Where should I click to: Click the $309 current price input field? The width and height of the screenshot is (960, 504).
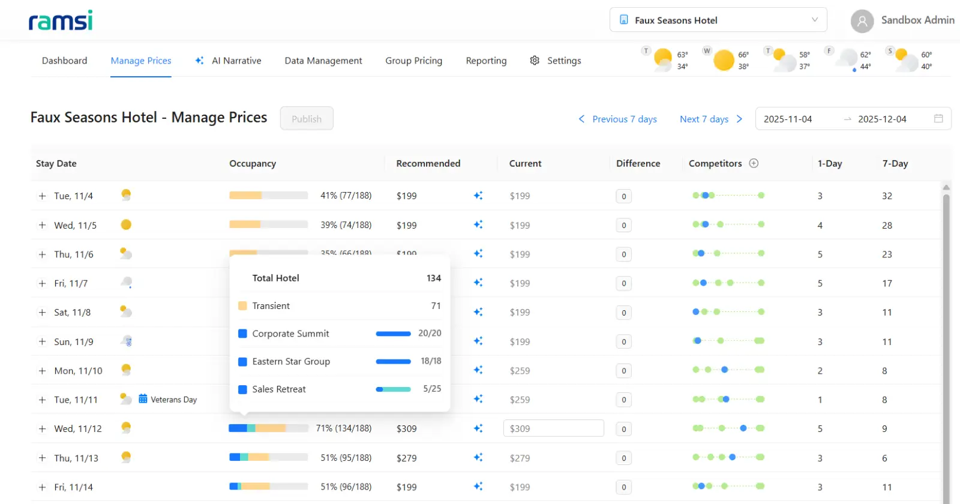pos(553,428)
